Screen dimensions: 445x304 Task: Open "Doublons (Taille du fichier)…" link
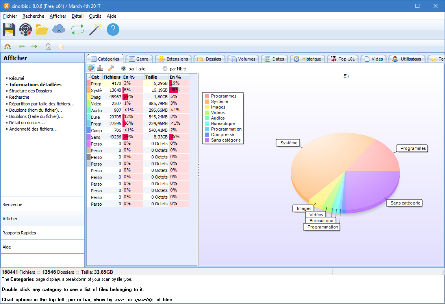click(x=36, y=116)
